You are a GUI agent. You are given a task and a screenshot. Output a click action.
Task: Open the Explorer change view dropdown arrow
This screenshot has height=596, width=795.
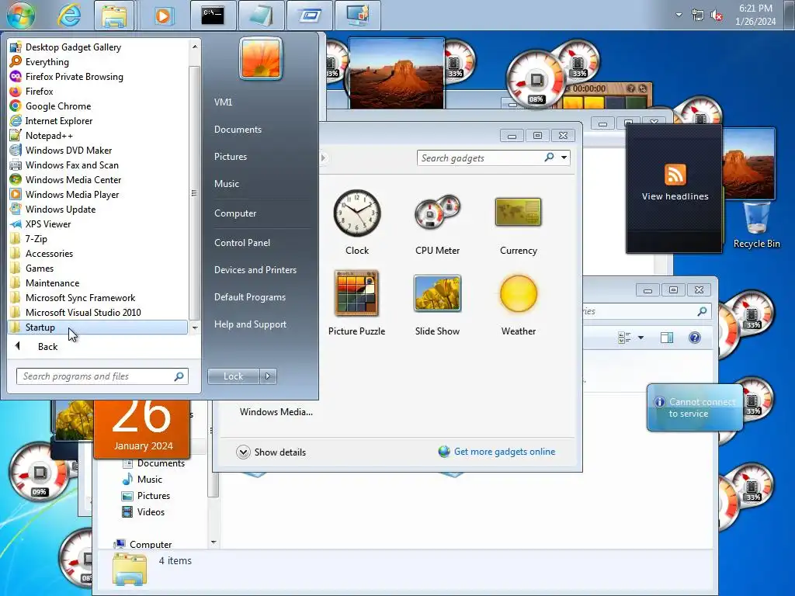(641, 338)
